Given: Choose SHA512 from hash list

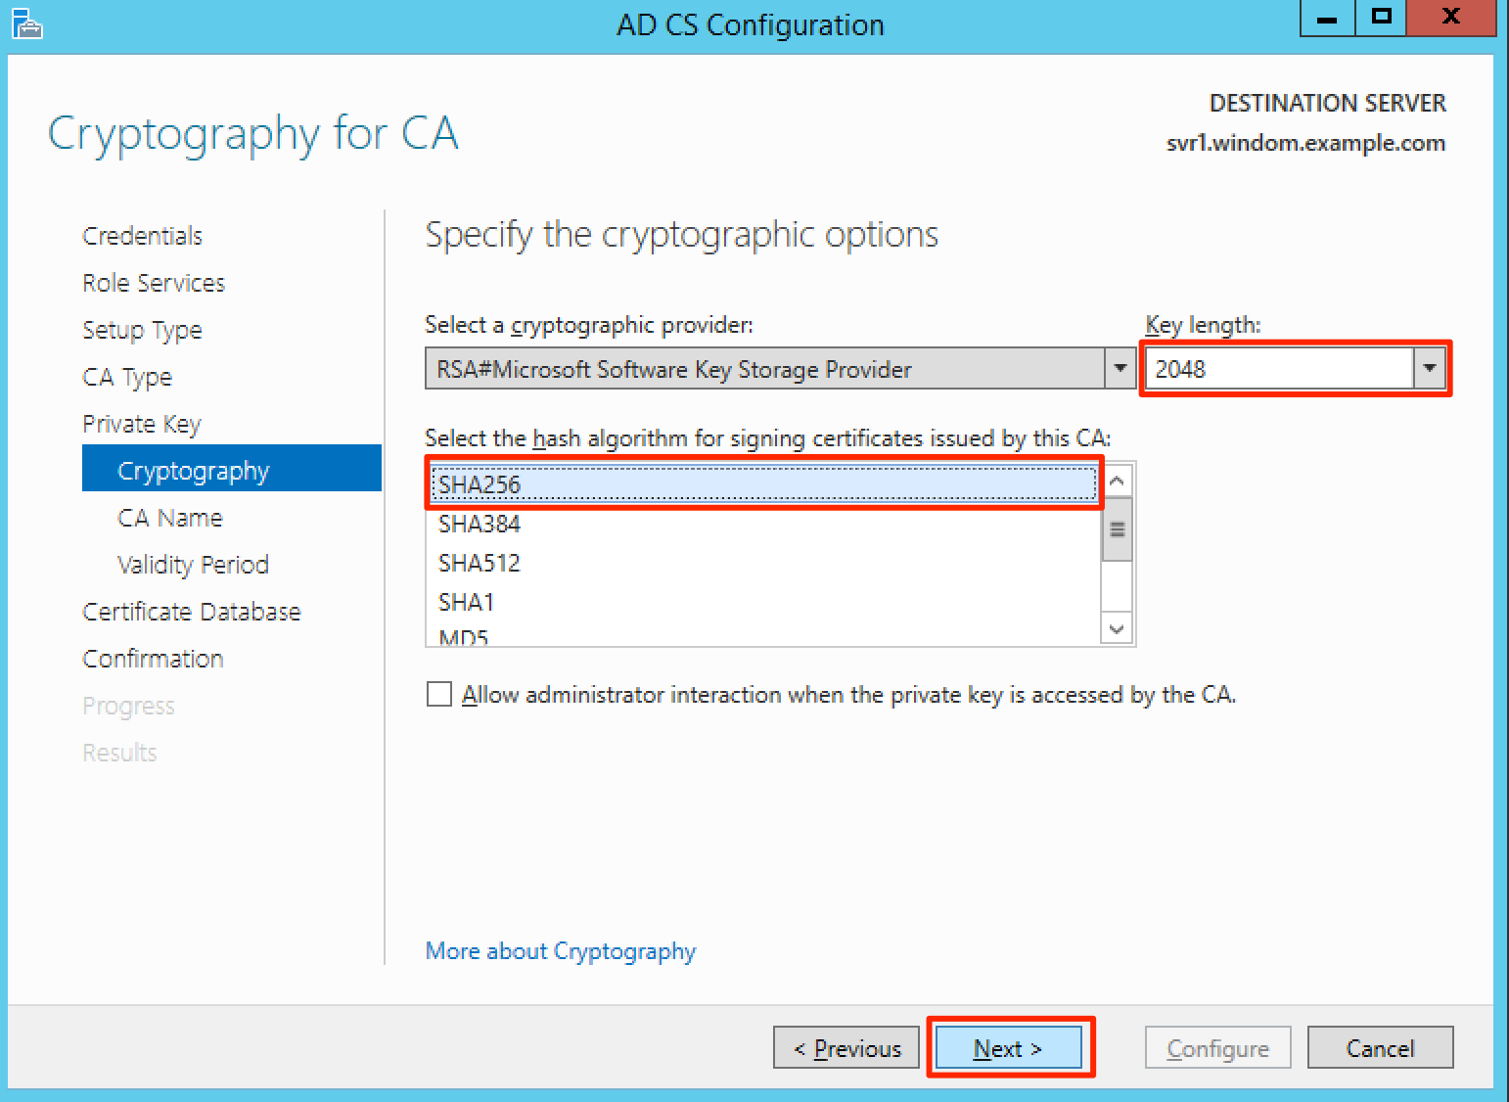Looking at the screenshot, I should [480, 564].
